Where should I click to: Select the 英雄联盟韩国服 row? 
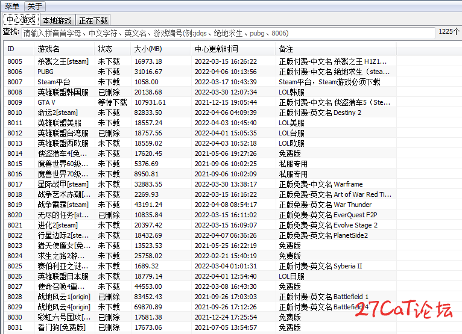pos(200,92)
